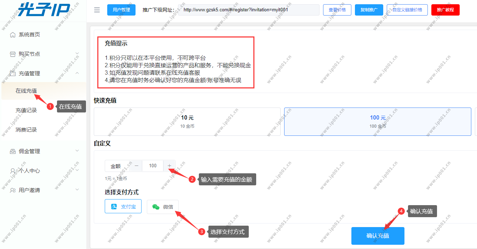Click the promotion URL input field
The width and height of the screenshot is (477, 249).
pos(248,10)
